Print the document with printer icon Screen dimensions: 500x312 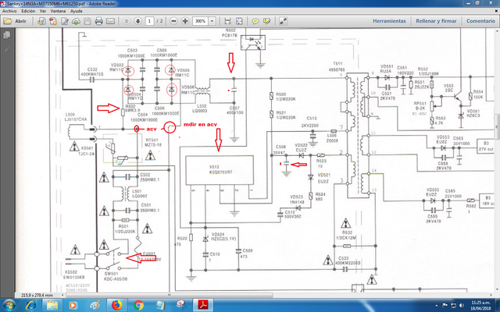(99, 21)
